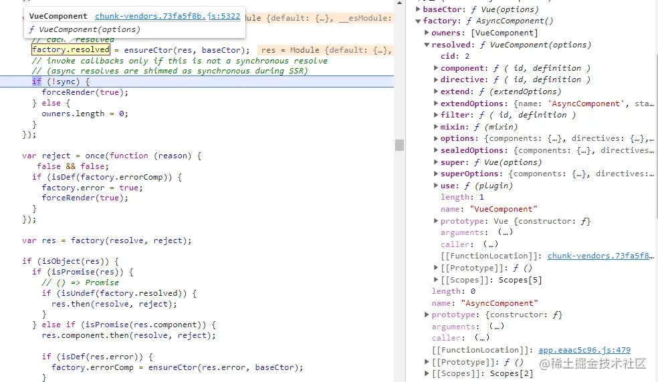Expand the filter function entry
658x382 pixels.
point(435,114)
